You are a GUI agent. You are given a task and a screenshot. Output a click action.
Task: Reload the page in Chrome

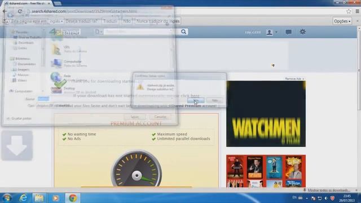20,11
